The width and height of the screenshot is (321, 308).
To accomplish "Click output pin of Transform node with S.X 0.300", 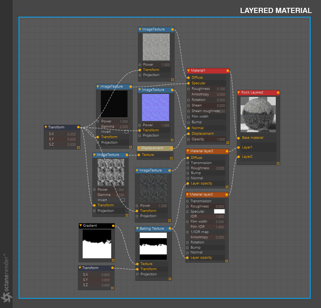I will point(78,127).
